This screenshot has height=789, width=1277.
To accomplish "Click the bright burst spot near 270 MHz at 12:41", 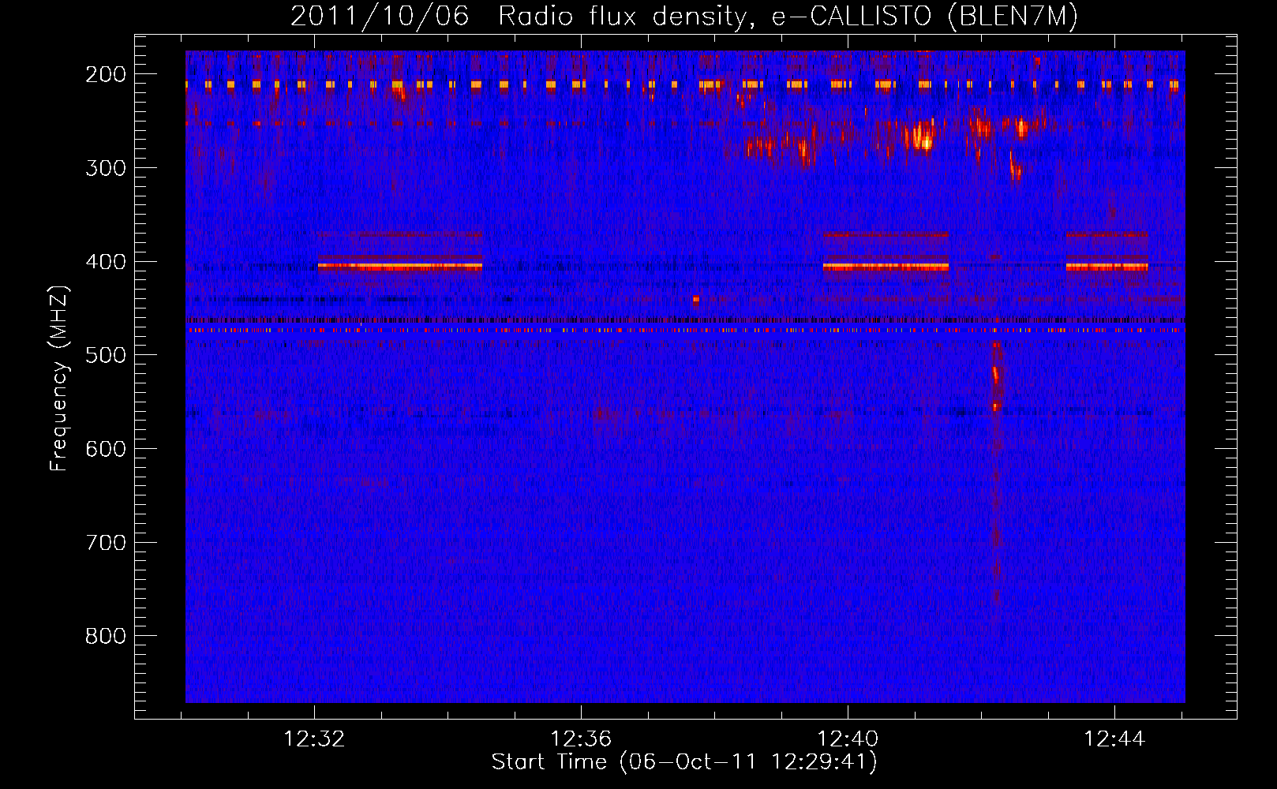I will click(x=924, y=138).
